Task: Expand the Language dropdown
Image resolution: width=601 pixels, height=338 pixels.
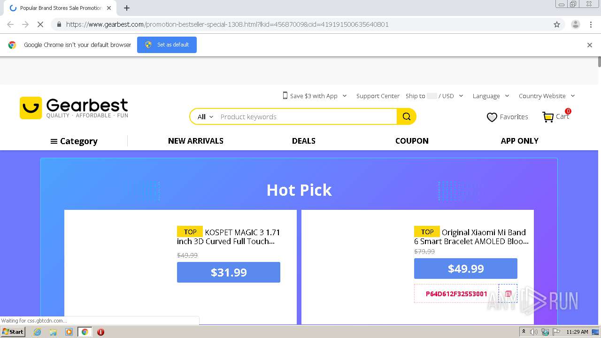Action: coord(491,96)
